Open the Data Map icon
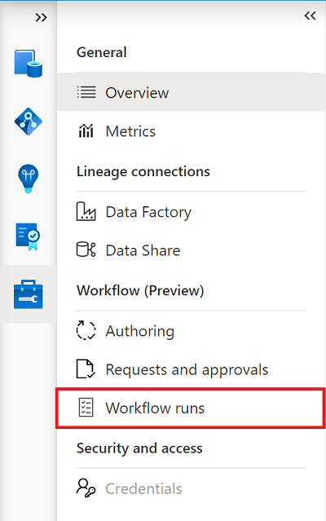Image resolution: width=326 pixels, height=521 pixels. point(29,121)
